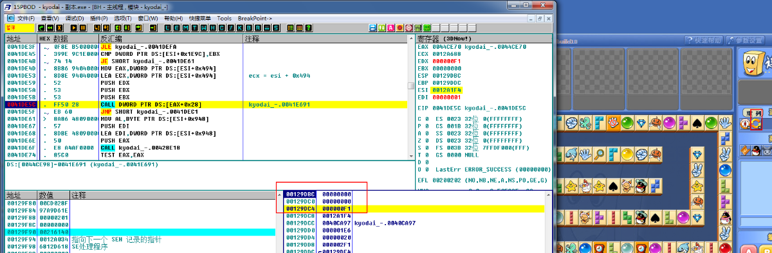The width and height of the screenshot is (772, 253).
Task: Click the EIP 0041DE5C register line
Action: [x=472, y=109]
